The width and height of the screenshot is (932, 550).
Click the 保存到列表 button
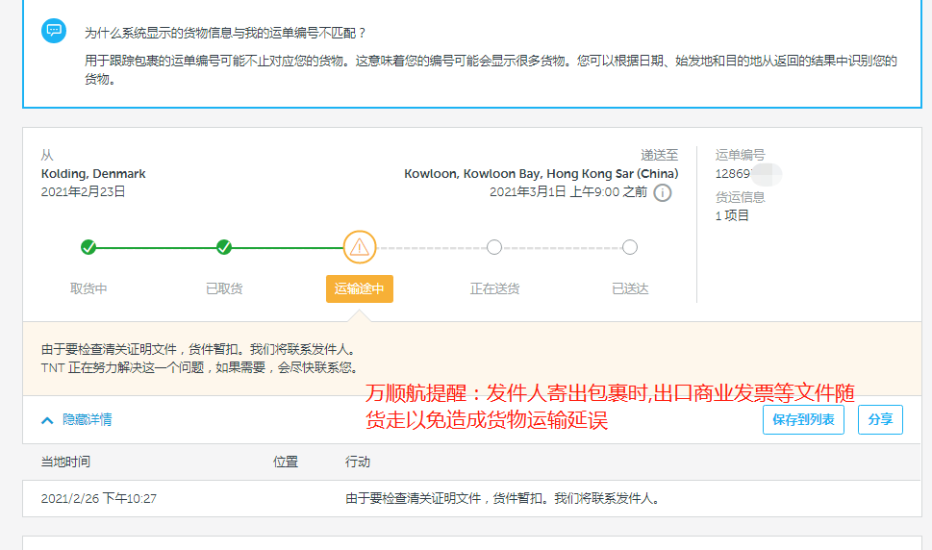(x=803, y=420)
